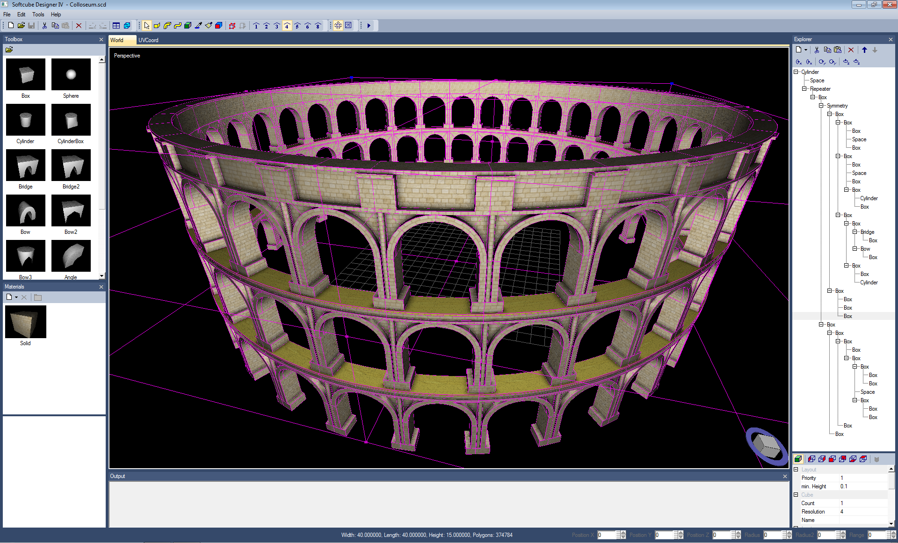
Task: Select the Solid material swatch
Action: [26, 322]
